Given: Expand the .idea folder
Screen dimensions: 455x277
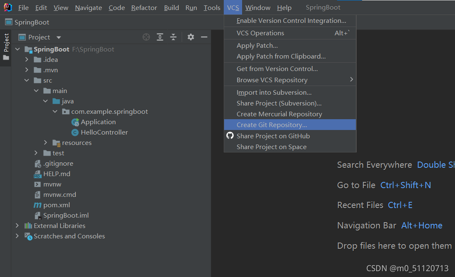Looking at the screenshot, I should tap(27, 59).
